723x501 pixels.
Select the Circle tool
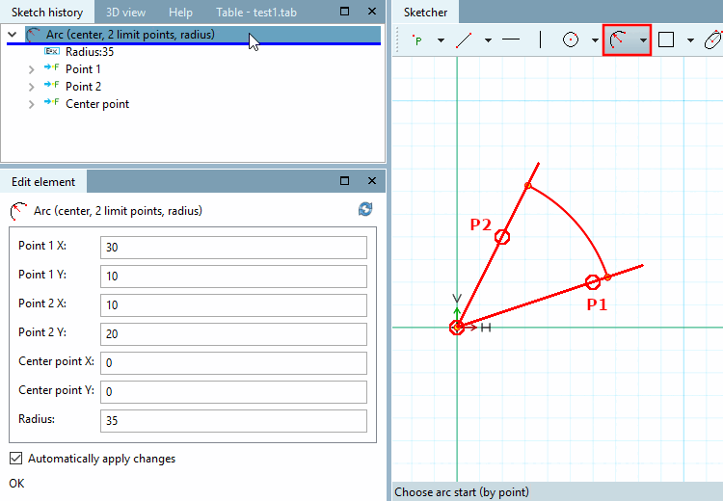(571, 40)
